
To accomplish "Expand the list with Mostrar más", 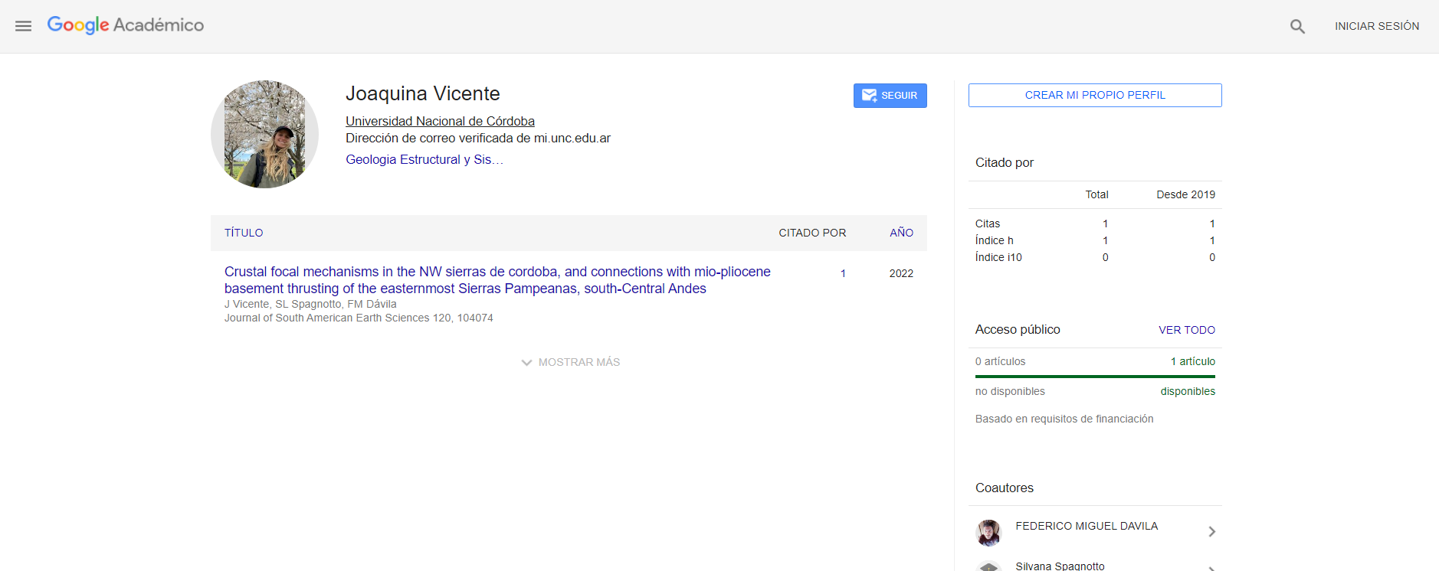I will [570, 362].
